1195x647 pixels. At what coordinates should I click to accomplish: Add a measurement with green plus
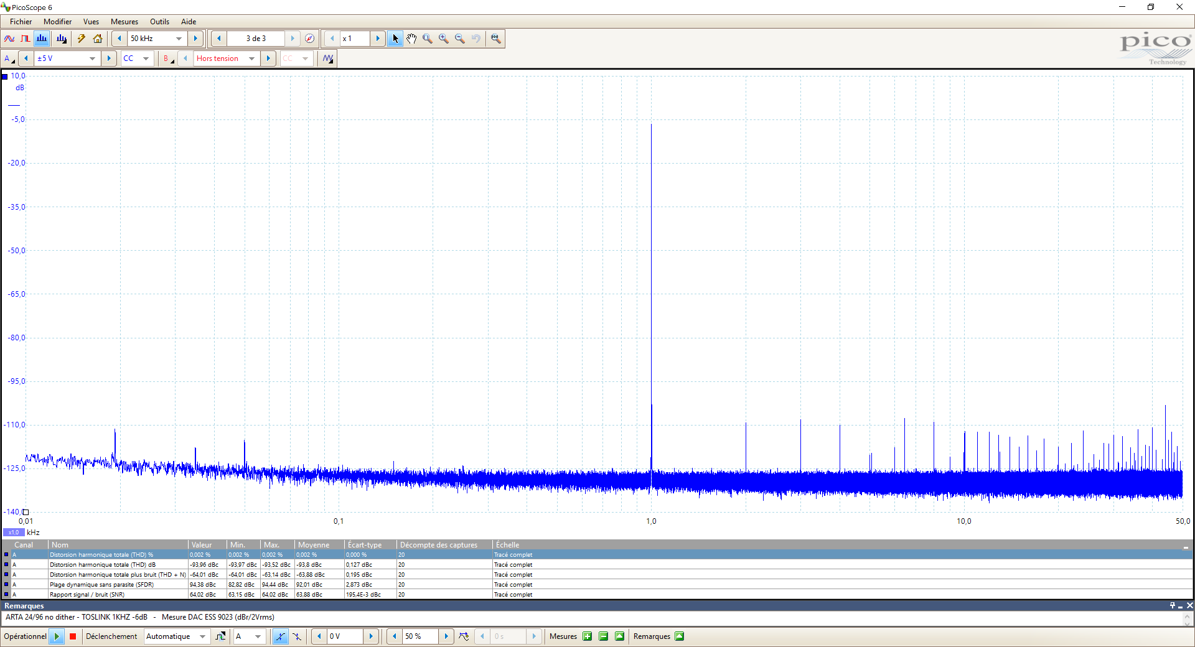pos(587,636)
